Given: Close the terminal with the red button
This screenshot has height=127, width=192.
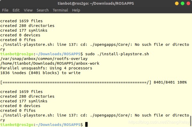Looking at the screenshot, I should pyautogui.click(x=188, y=4).
